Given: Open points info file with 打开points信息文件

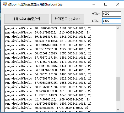Looking at the screenshot, I should coord(27,19).
